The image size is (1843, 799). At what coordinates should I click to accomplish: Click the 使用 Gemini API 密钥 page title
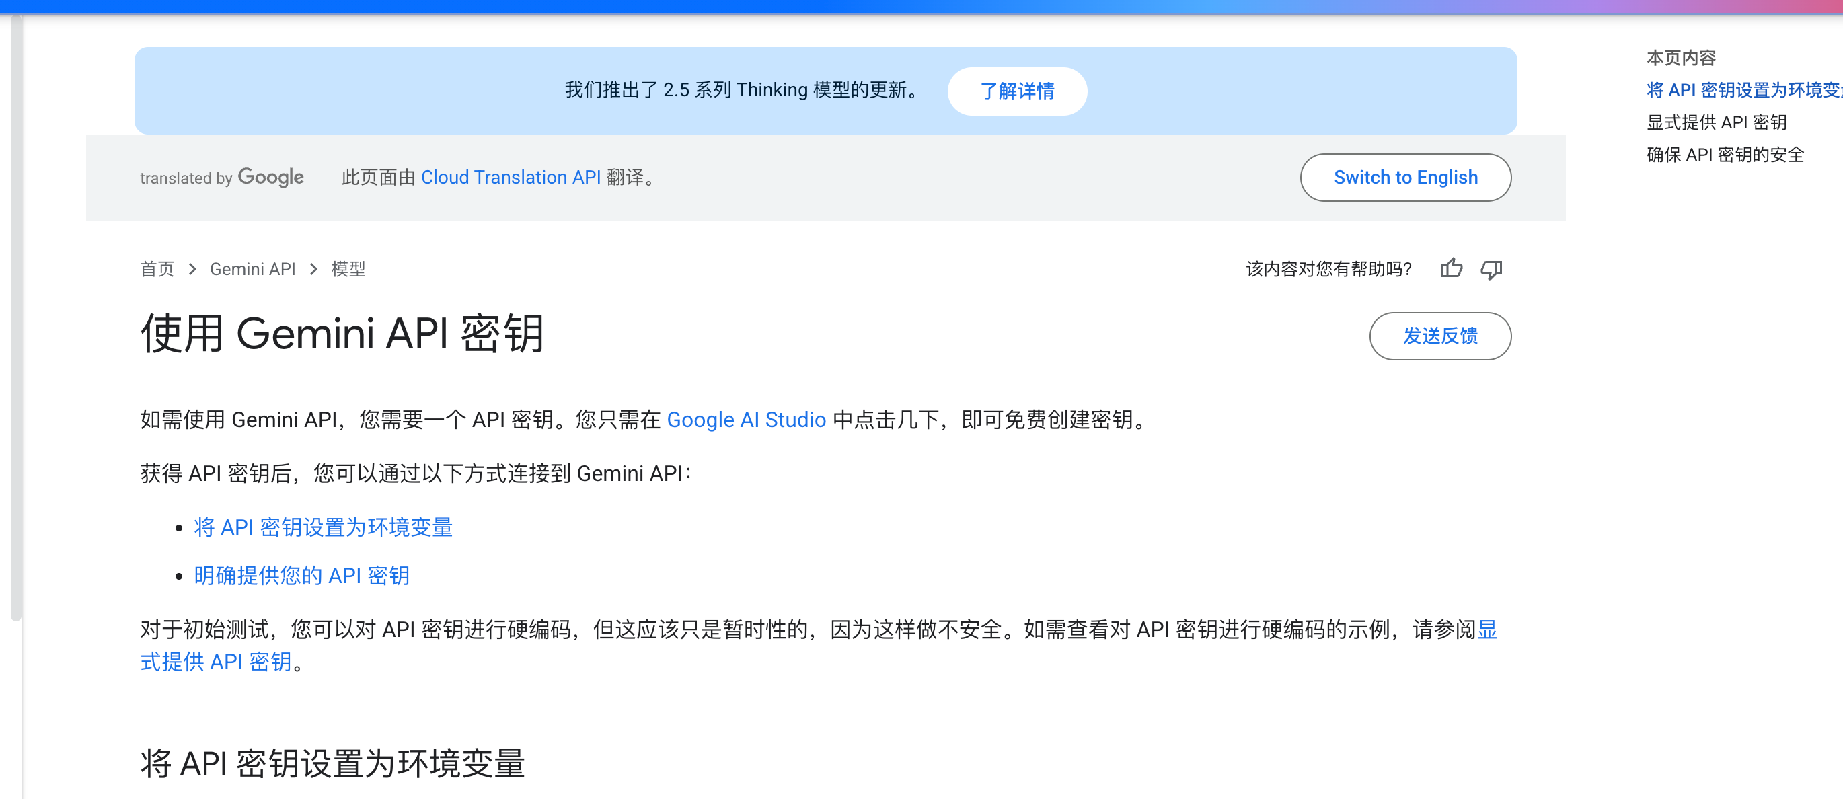[342, 334]
